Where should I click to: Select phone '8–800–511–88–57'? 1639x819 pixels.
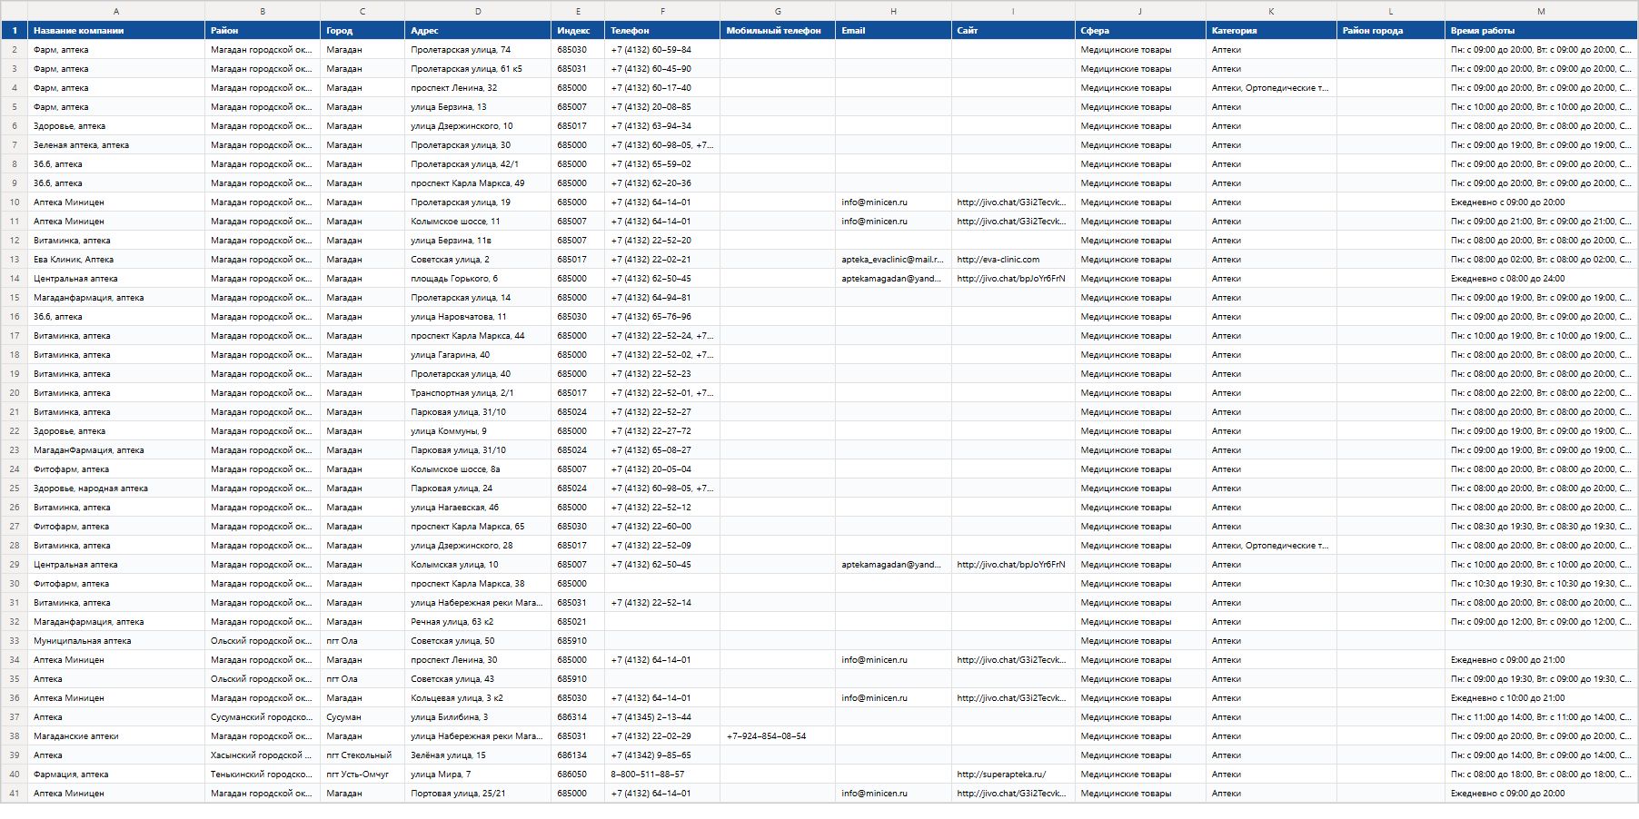[x=662, y=775]
